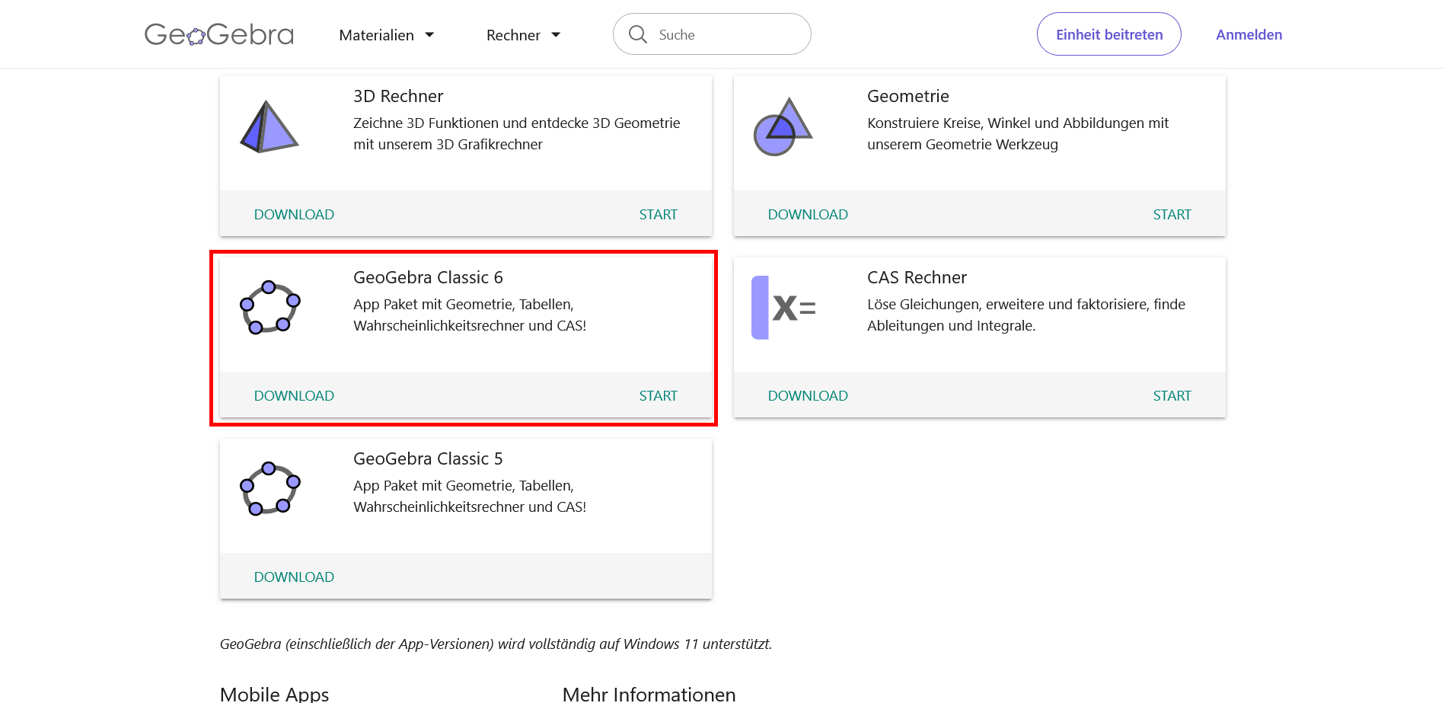Image resolution: width=1445 pixels, height=703 pixels.
Task: Focus the Suche search field
Action: (712, 34)
